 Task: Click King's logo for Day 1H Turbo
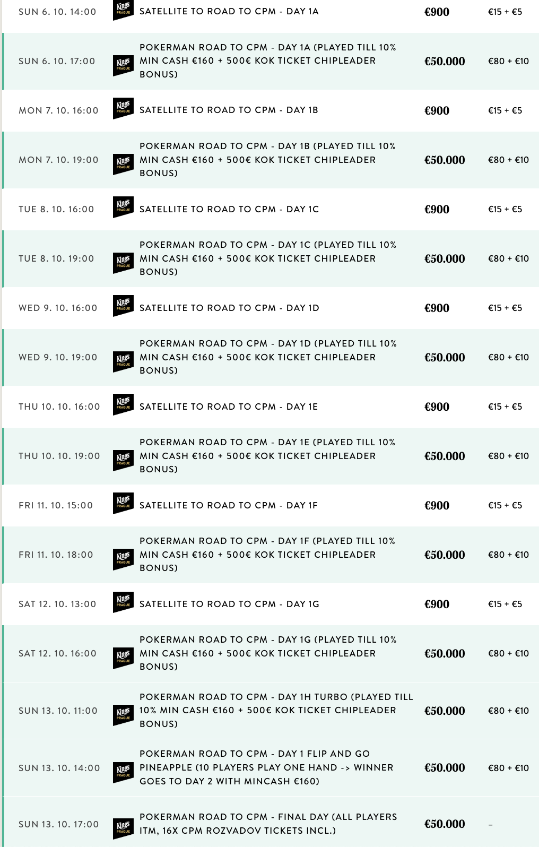coord(123,715)
